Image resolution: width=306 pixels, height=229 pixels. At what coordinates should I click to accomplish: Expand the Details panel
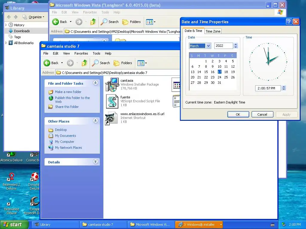pyautogui.click(x=95, y=162)
